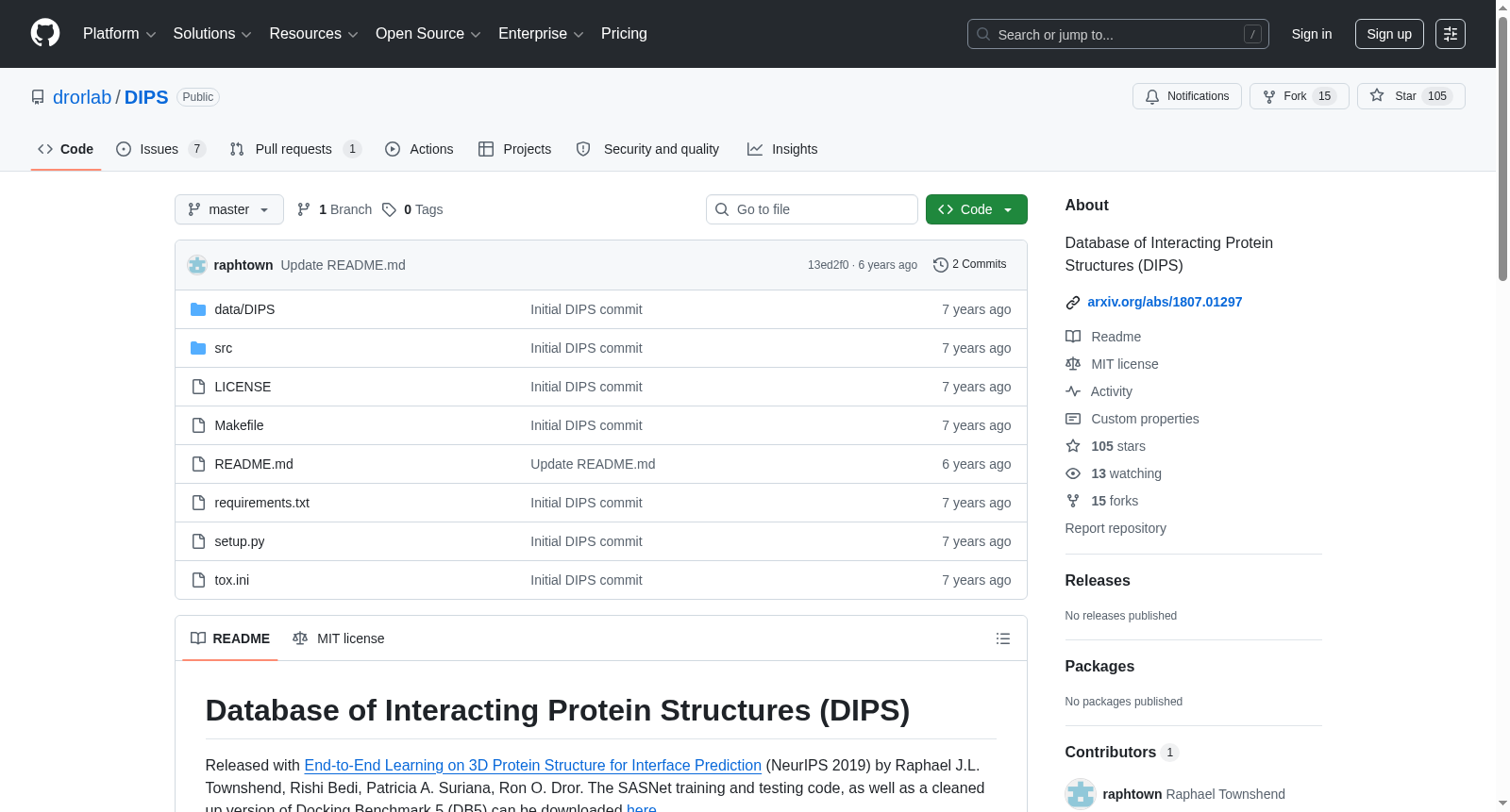
Task: Select the MIT license tab
Action: [339, 638]
